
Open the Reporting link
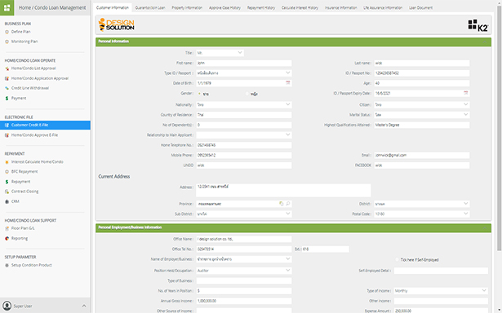point(20,238)
